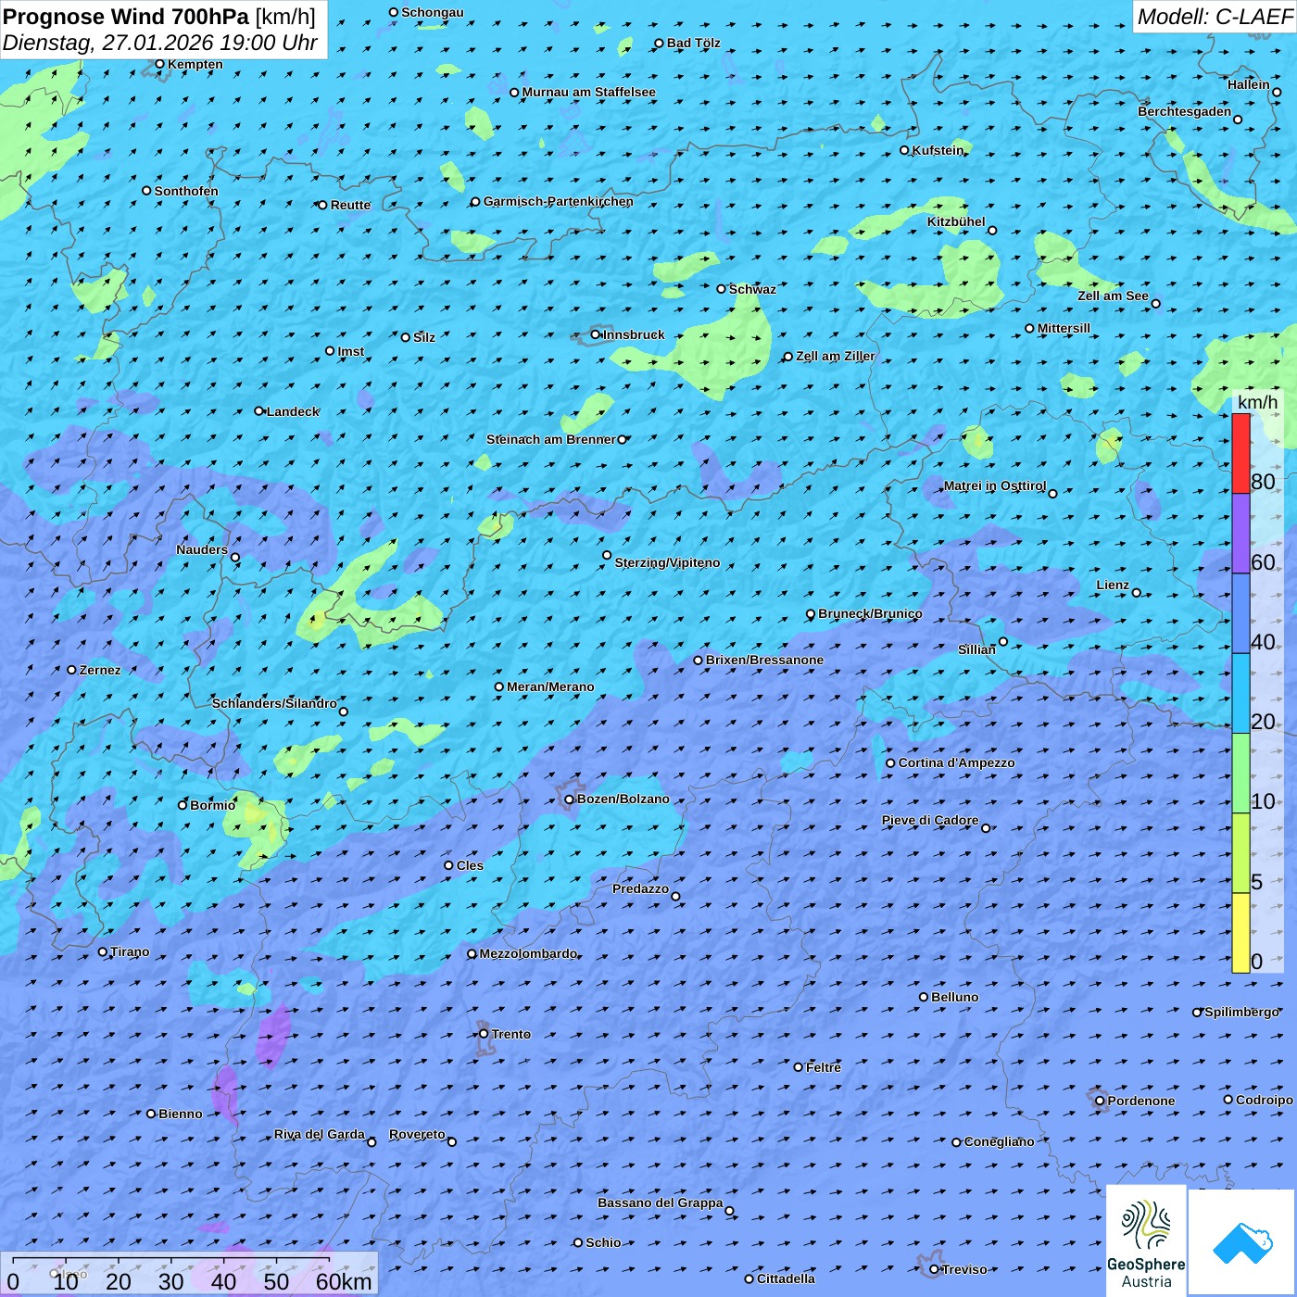Click the 'Murnau am Staffelsee' label

588,92
